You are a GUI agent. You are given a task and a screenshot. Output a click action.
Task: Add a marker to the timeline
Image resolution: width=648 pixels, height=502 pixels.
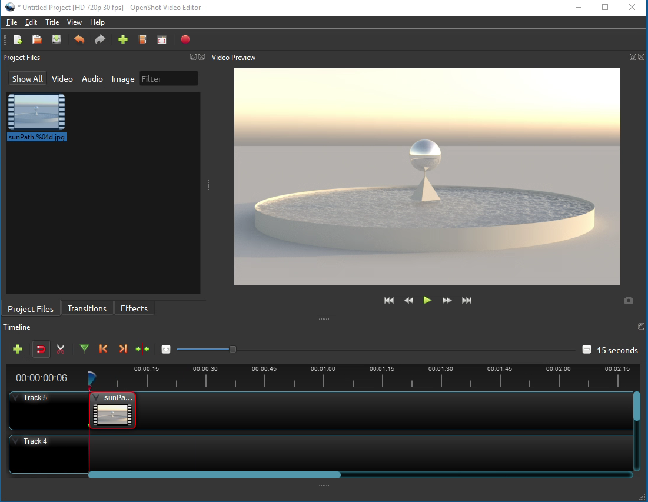84,349
